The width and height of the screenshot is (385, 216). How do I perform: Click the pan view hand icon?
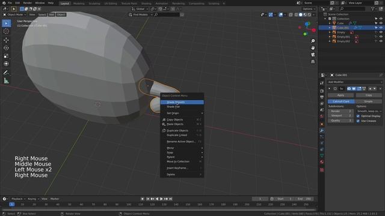click(313, 48)
